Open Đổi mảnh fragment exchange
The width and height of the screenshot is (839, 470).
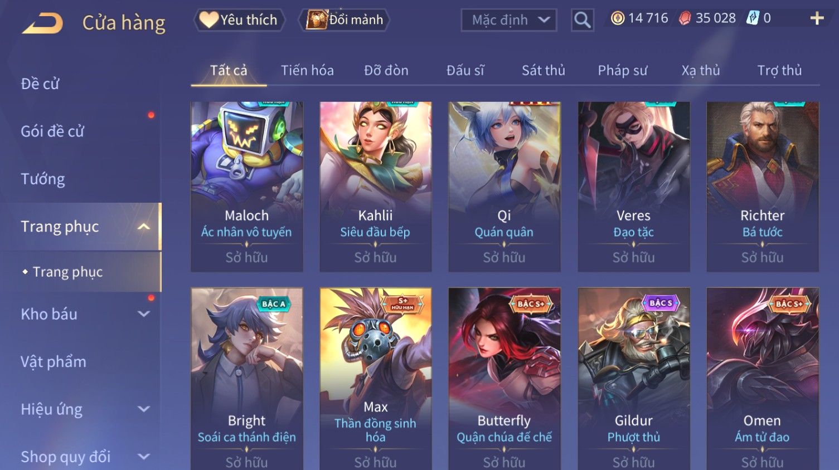point(345,20)
